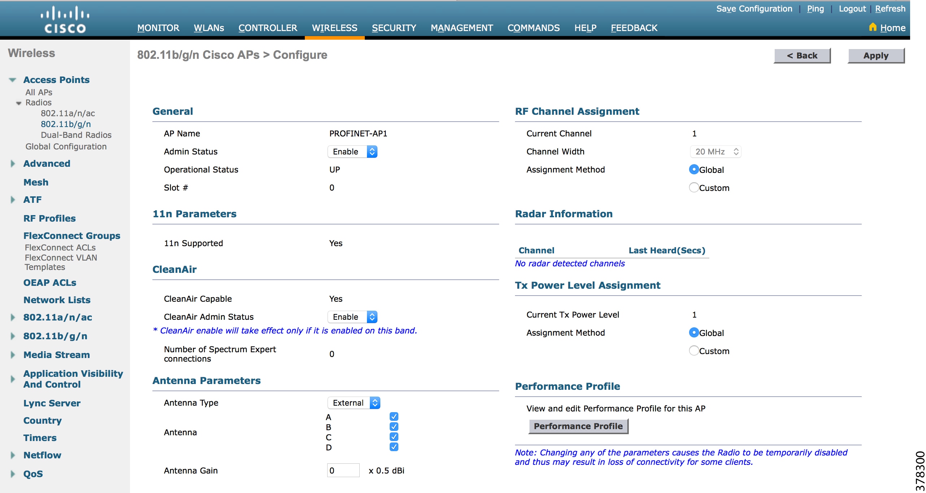Image resolution: width=926 pixels, height=493 pixels.
Task: Open the COMMANDS menu
Action: [533, 28]
